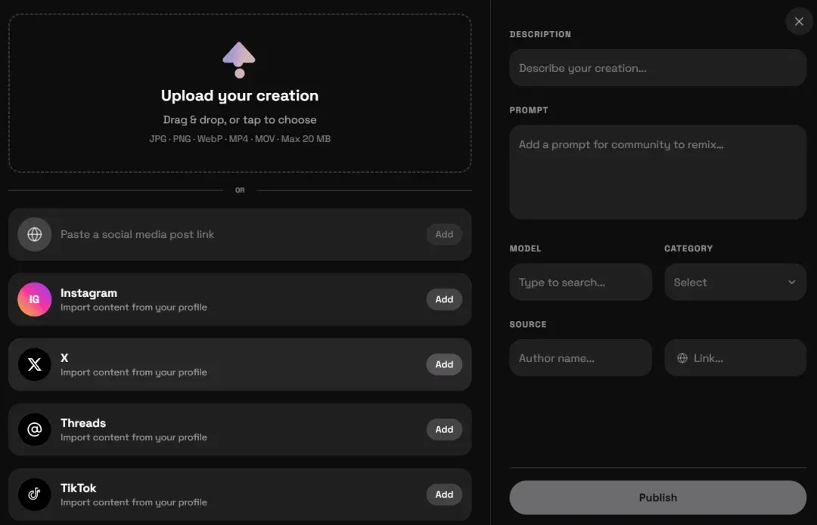This screenshot has height=525, width=817.
Task: Click Add next to social media link field
Action: click(x=444, y=234)
